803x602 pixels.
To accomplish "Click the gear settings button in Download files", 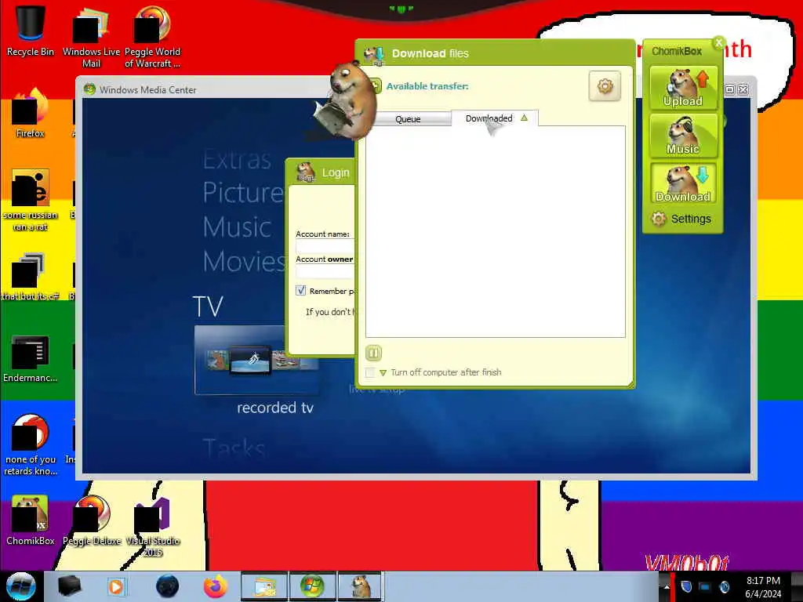I will coord(605,86).
